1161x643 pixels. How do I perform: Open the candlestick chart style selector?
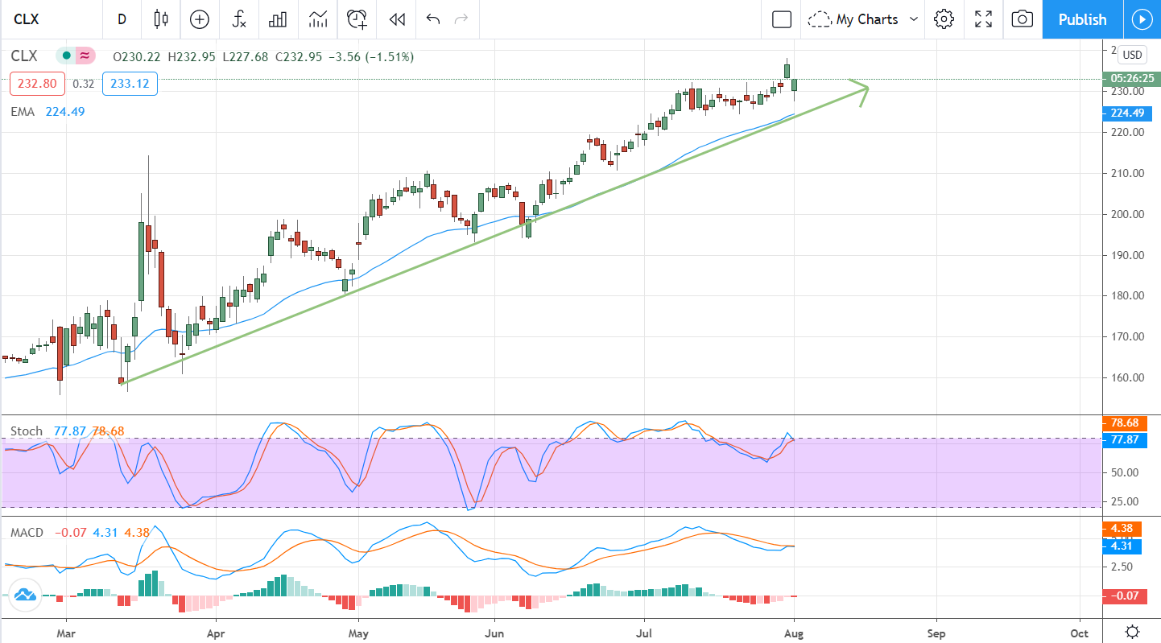coord(161,19)
